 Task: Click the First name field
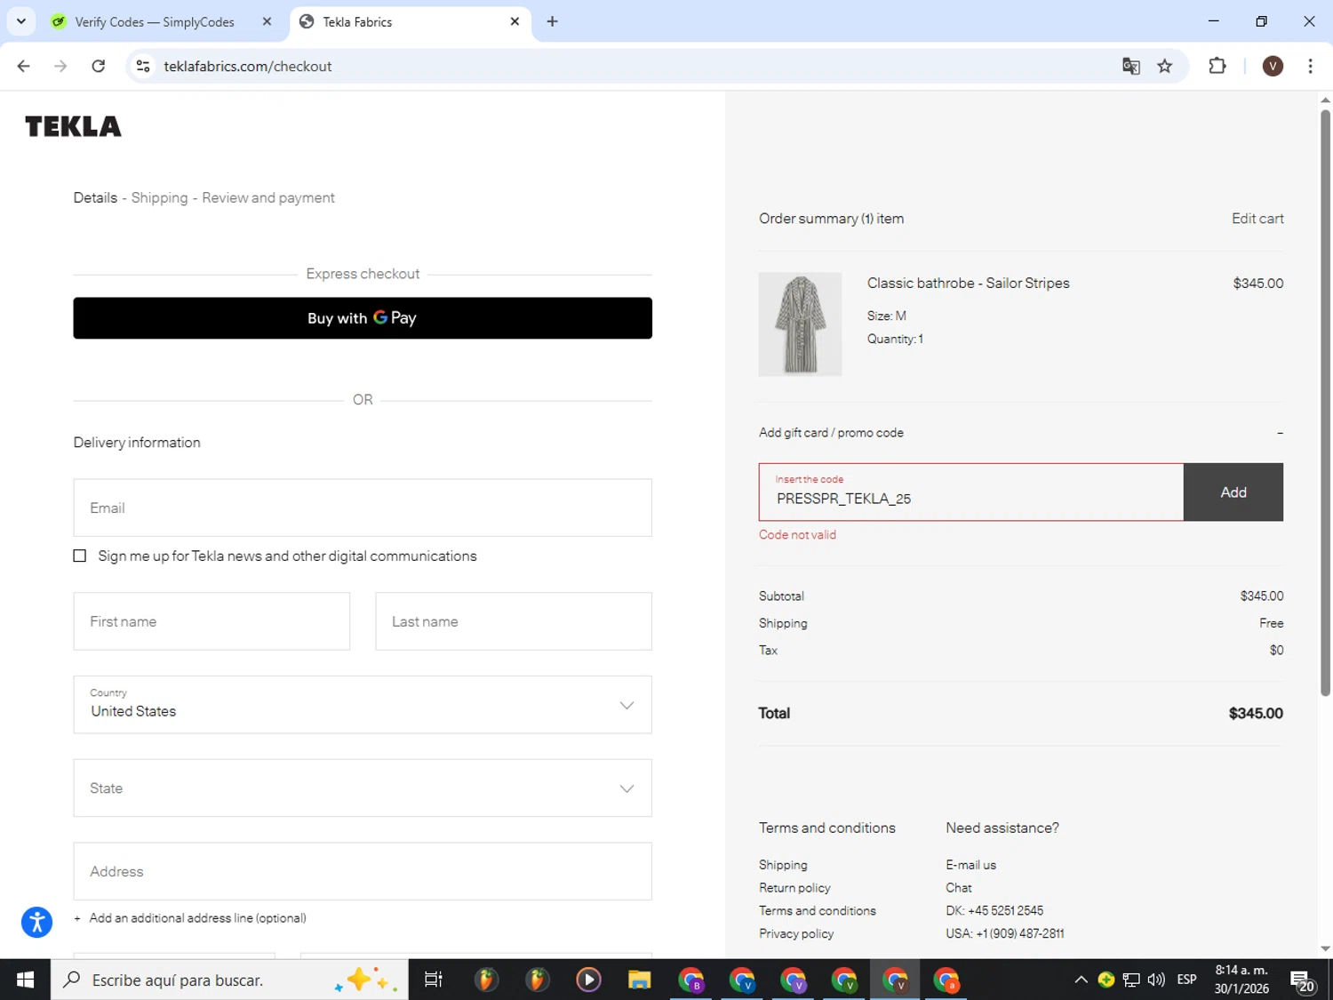[212, 621]
